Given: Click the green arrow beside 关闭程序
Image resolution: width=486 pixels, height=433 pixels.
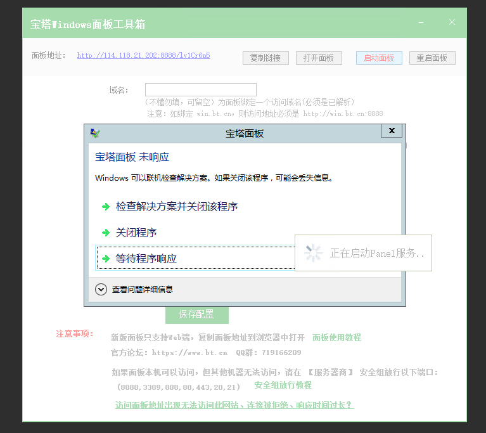Looking at the screenshot, I should [106, 233].
